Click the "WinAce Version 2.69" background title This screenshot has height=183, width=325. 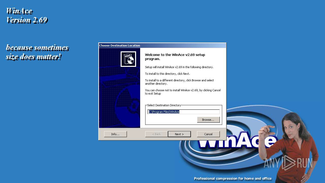(x=27, y=16)
